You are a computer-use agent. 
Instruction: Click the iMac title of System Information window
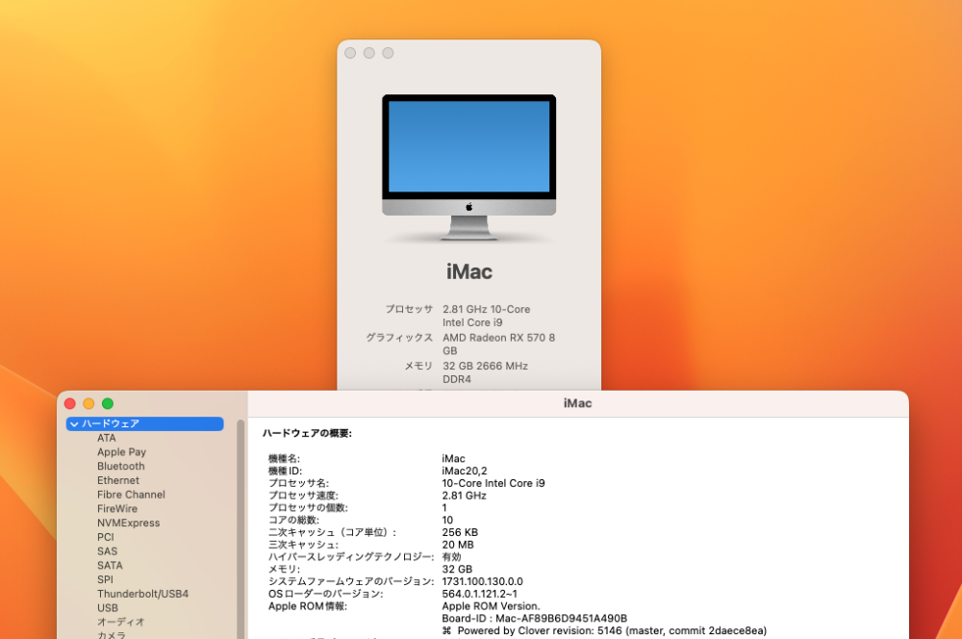tap(577, 403)
